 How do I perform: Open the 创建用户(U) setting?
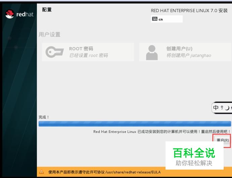click(185, 52)
